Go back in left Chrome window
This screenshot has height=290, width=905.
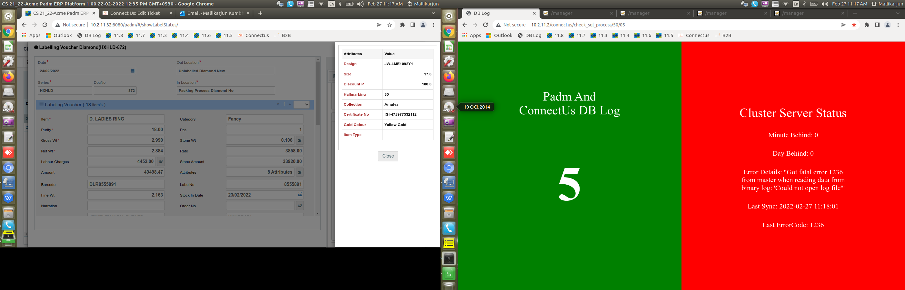pos(24,25)
